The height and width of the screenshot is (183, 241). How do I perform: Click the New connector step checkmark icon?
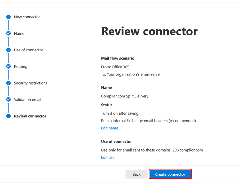tap(8, 17)
